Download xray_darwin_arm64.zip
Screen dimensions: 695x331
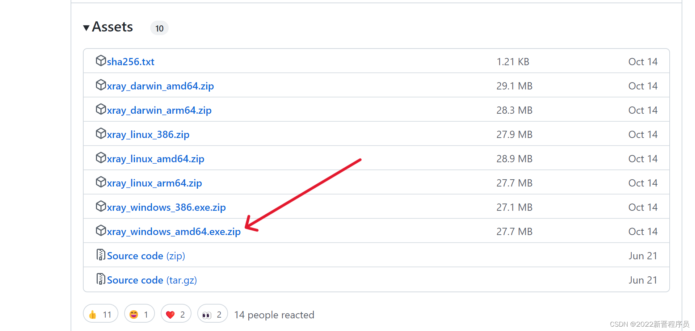point(159,110)
